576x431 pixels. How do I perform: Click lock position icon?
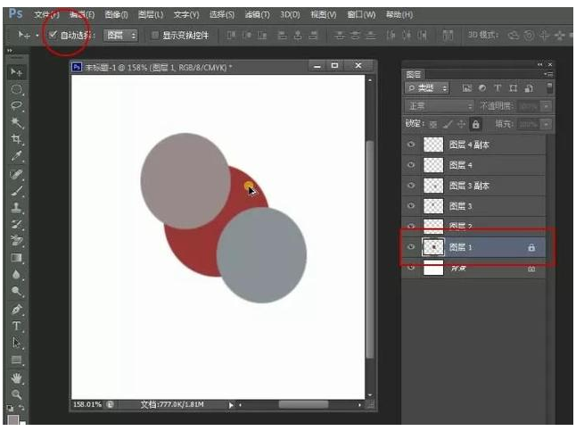coord(461,125)
